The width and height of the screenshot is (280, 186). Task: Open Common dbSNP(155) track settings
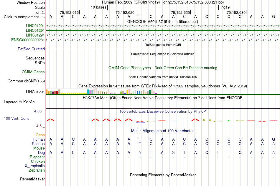coord(26,81)
